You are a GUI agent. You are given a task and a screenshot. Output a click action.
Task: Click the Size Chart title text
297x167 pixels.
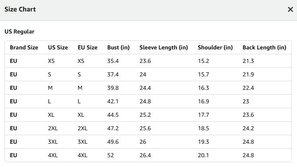(x=20, y=9)
